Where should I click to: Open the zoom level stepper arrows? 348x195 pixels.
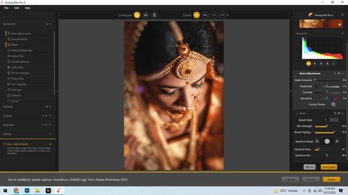(x=228, y=15)
